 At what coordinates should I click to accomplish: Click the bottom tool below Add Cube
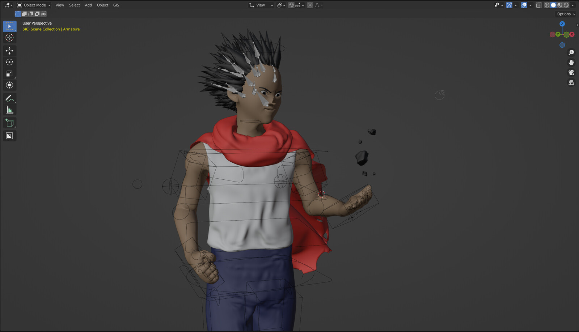pyautogui.click(x=9, y=136)
